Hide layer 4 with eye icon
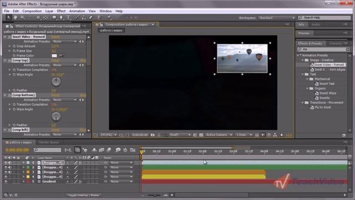This screenshot has height=200, width=355. click(6, 177)
